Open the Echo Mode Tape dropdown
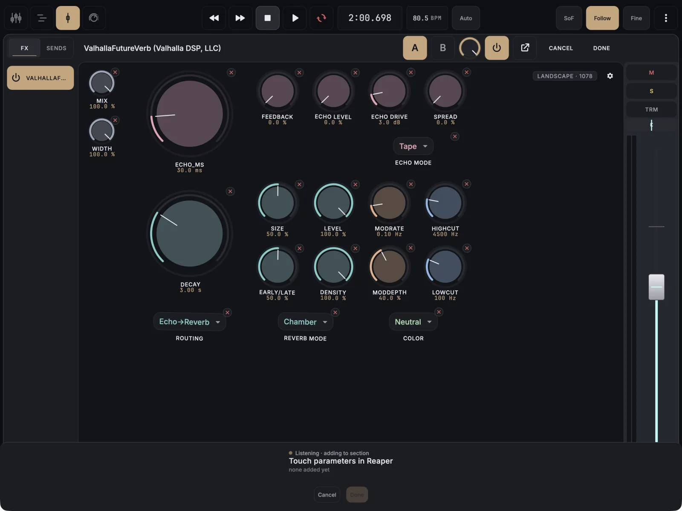The width and height of the screenshot is (682, 511). point(413,146)
